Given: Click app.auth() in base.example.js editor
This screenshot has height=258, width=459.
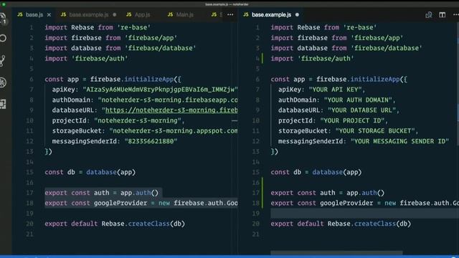Looking at the screenshot, I should click(365, 193).
